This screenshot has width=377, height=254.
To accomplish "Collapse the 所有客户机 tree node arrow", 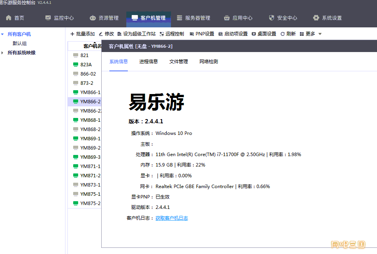I will pos(2,34).
